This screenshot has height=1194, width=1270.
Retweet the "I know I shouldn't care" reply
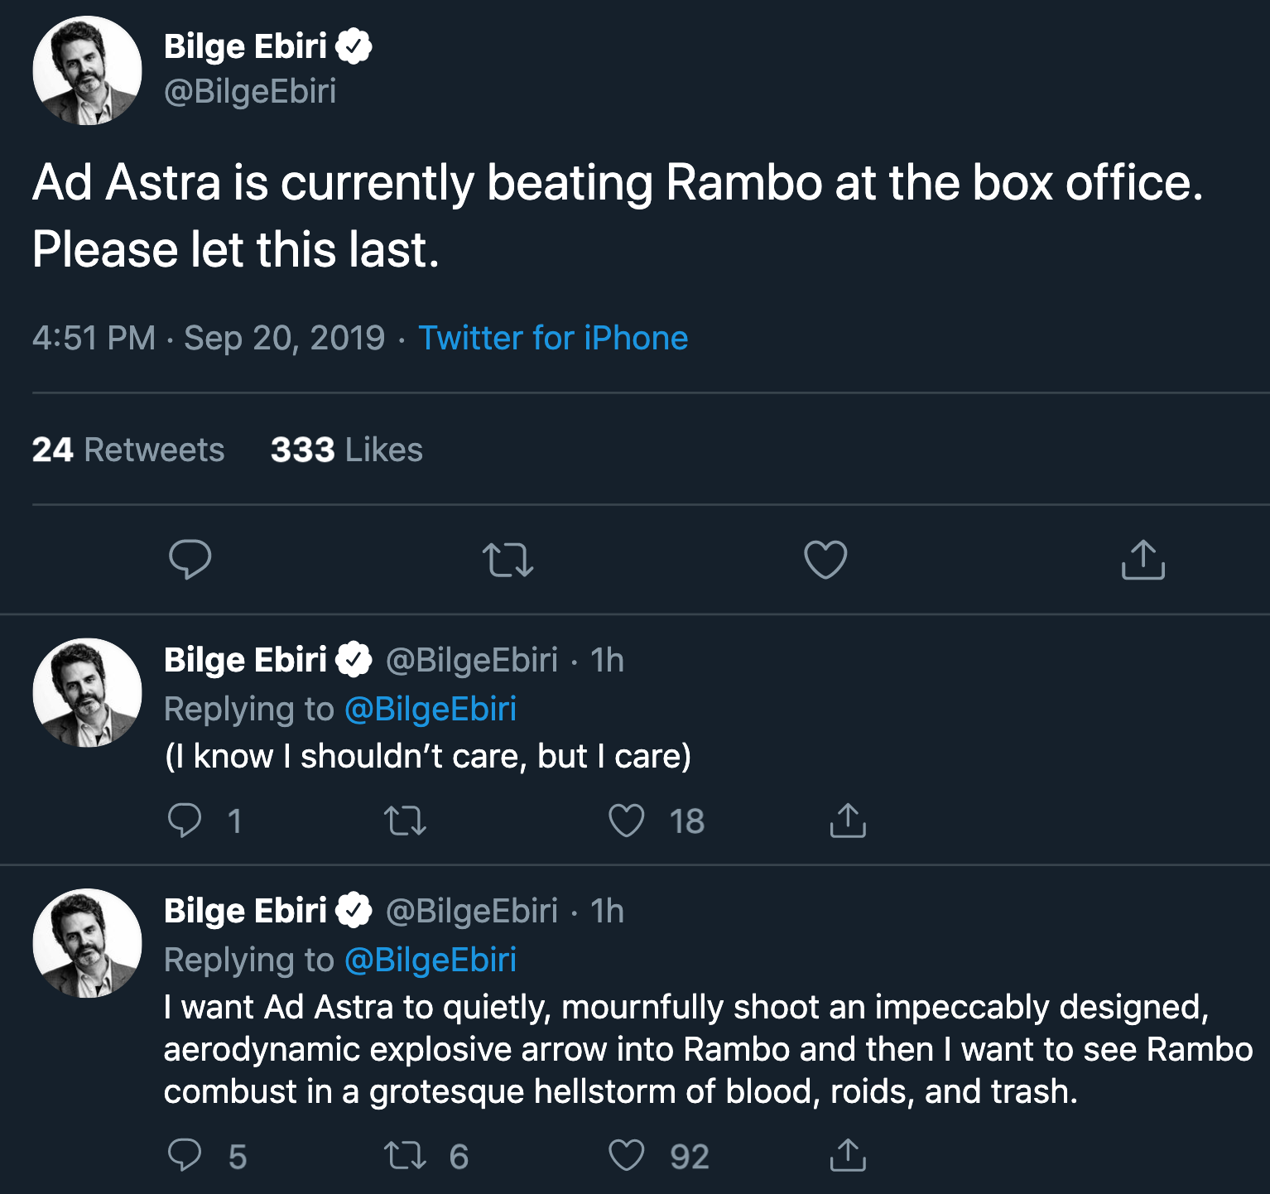(x=405, y=821)
